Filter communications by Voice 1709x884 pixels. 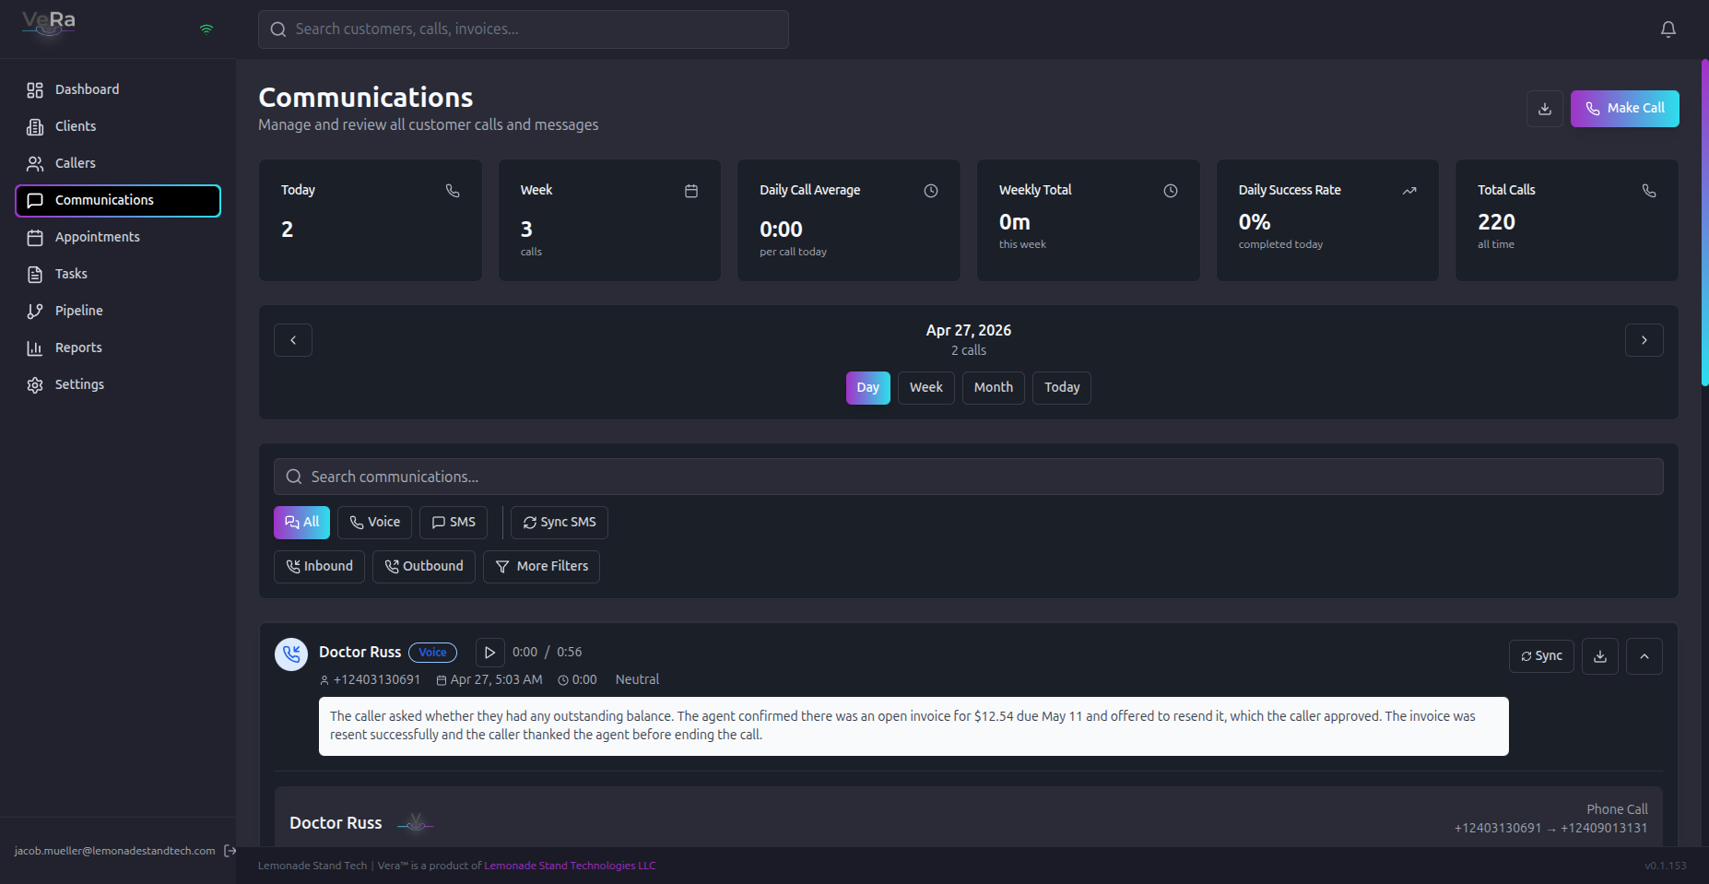pos(374,523)
